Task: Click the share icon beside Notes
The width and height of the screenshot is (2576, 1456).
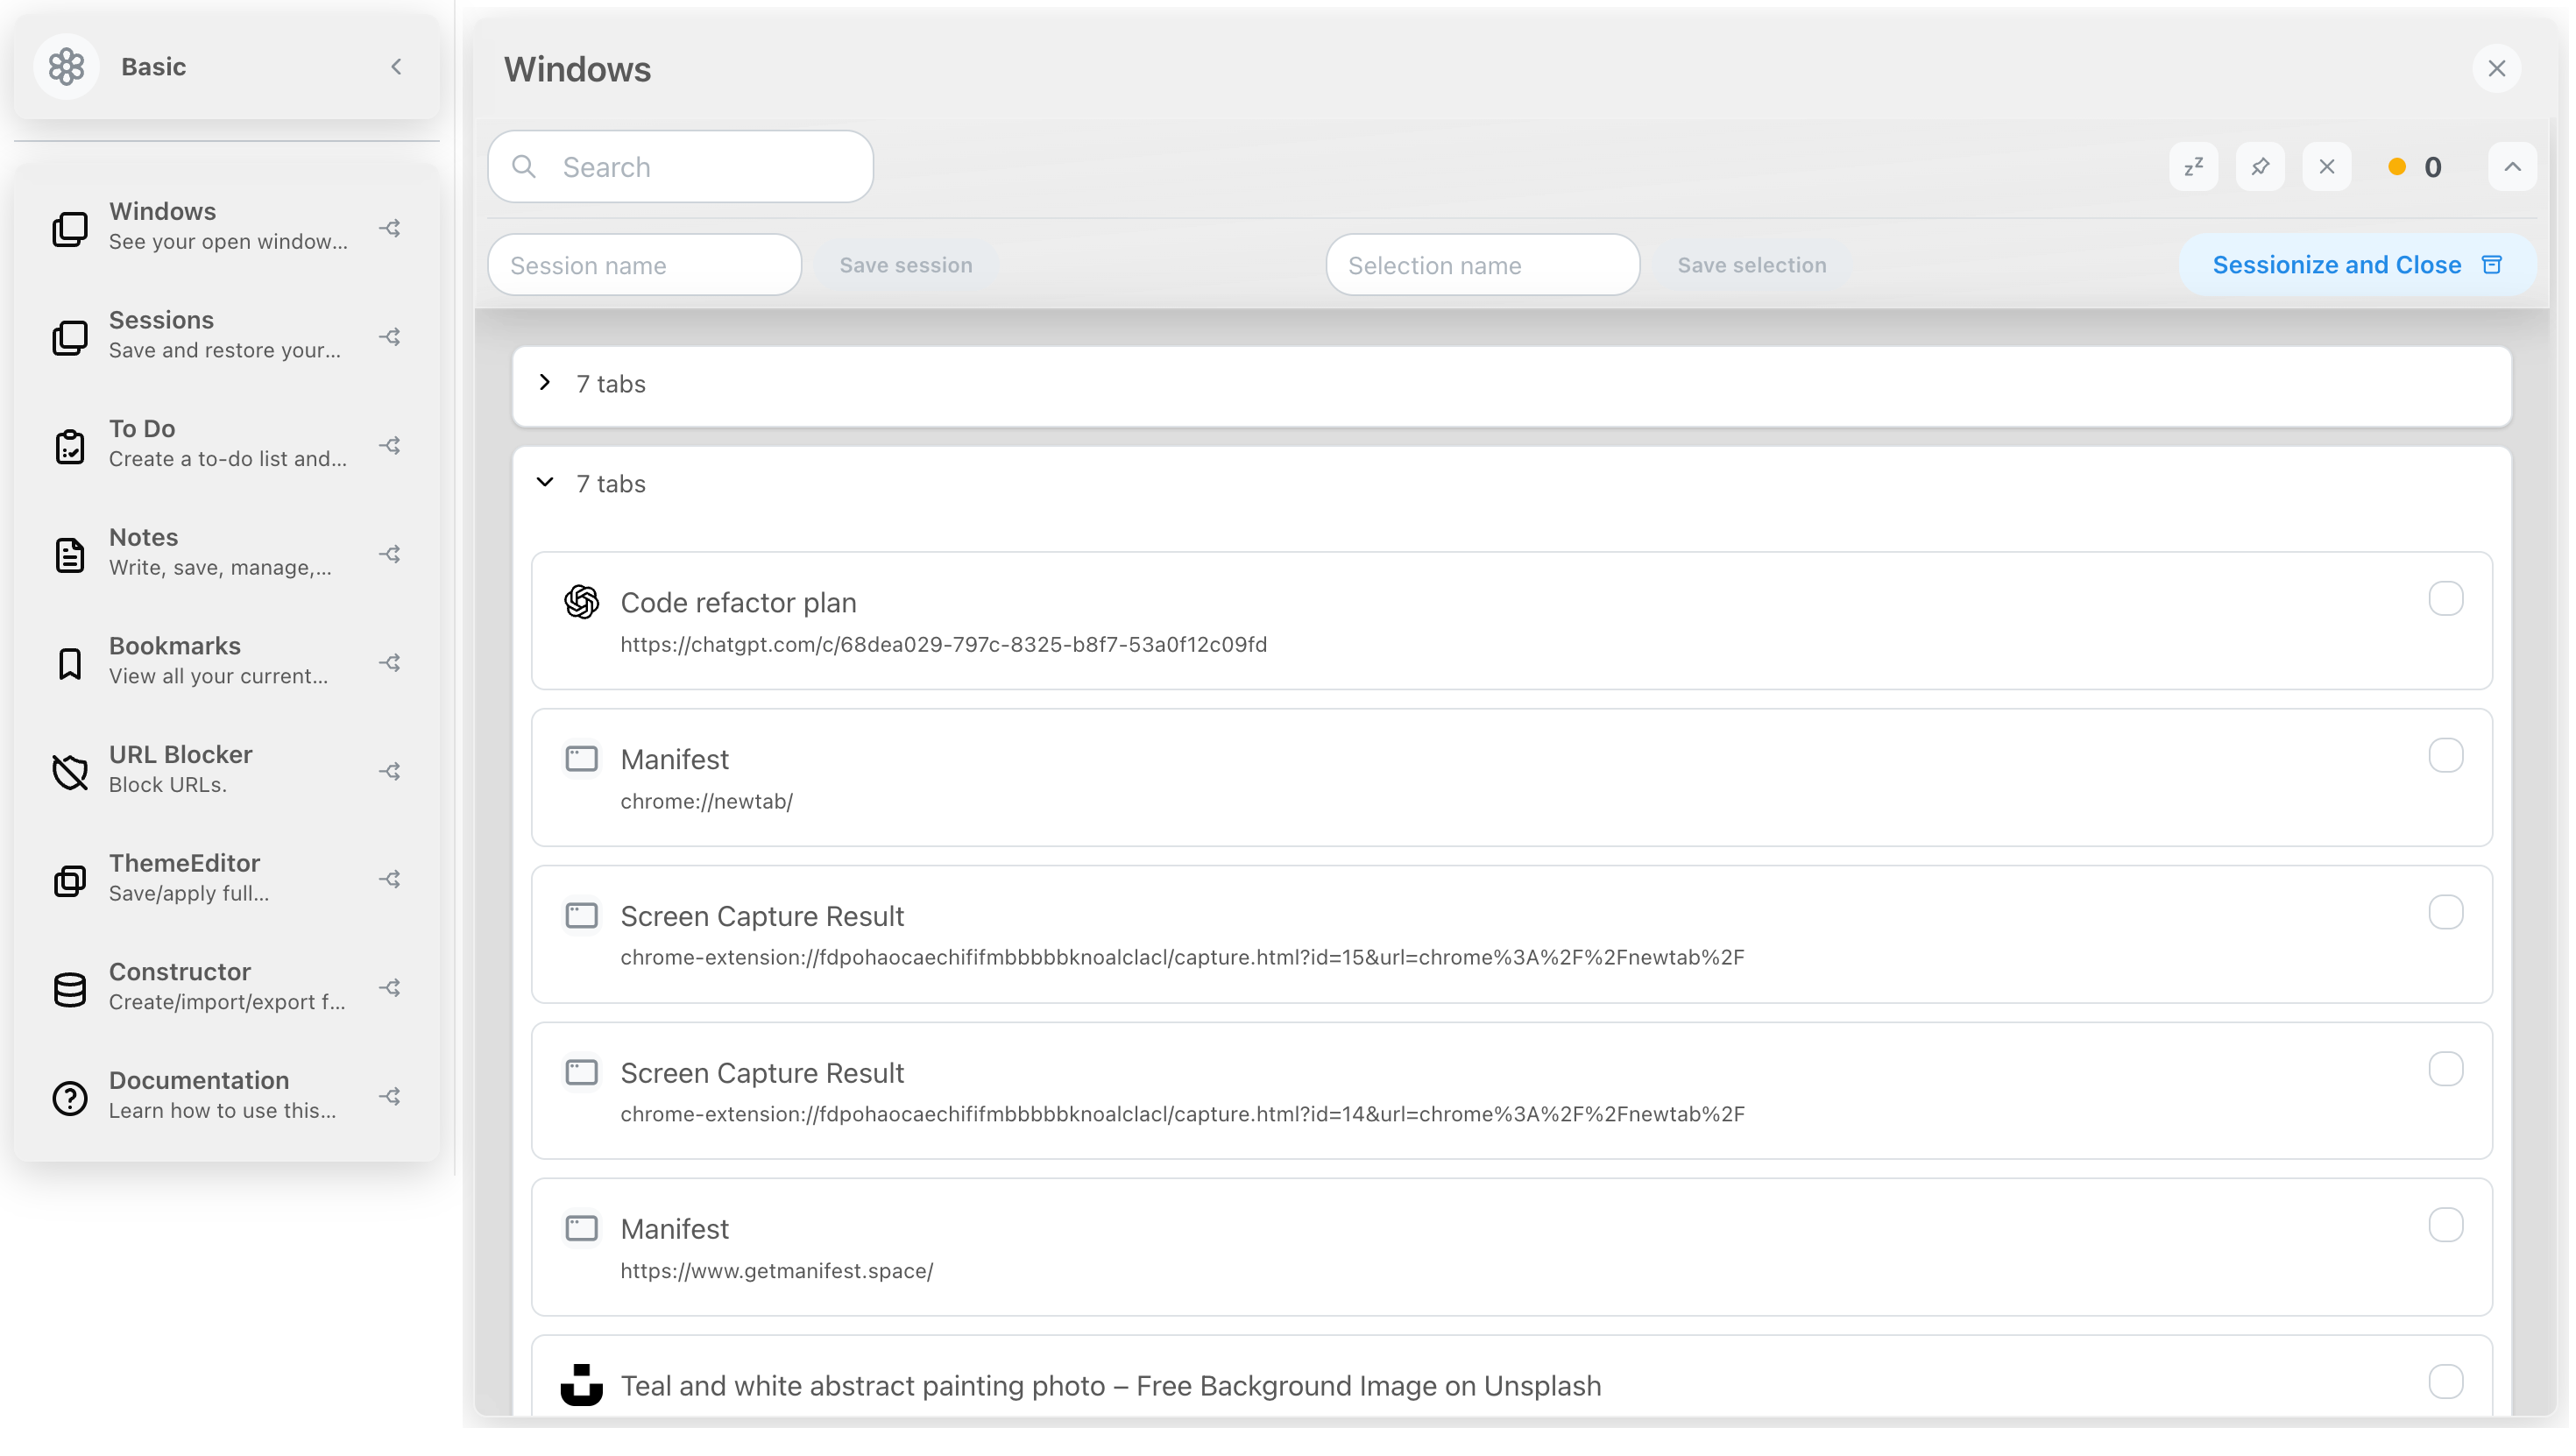Action: pos(390,554)
